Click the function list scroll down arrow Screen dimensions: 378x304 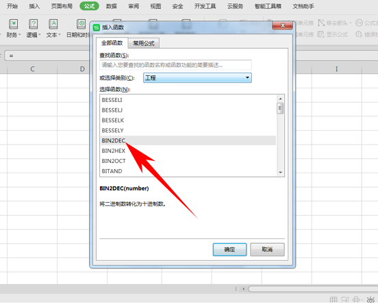click(x=280, y=172)
